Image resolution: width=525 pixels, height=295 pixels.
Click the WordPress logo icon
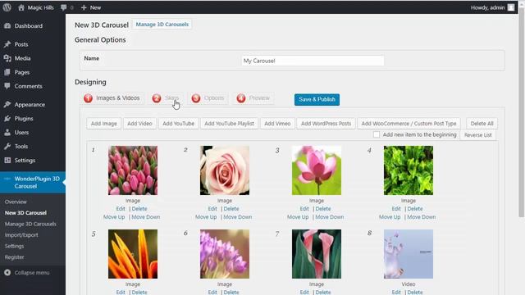[x=7, y=7]
